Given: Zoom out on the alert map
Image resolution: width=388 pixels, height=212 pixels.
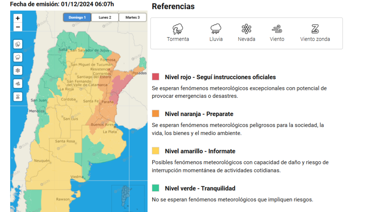Looking at the screenshot, I should 17,27.
